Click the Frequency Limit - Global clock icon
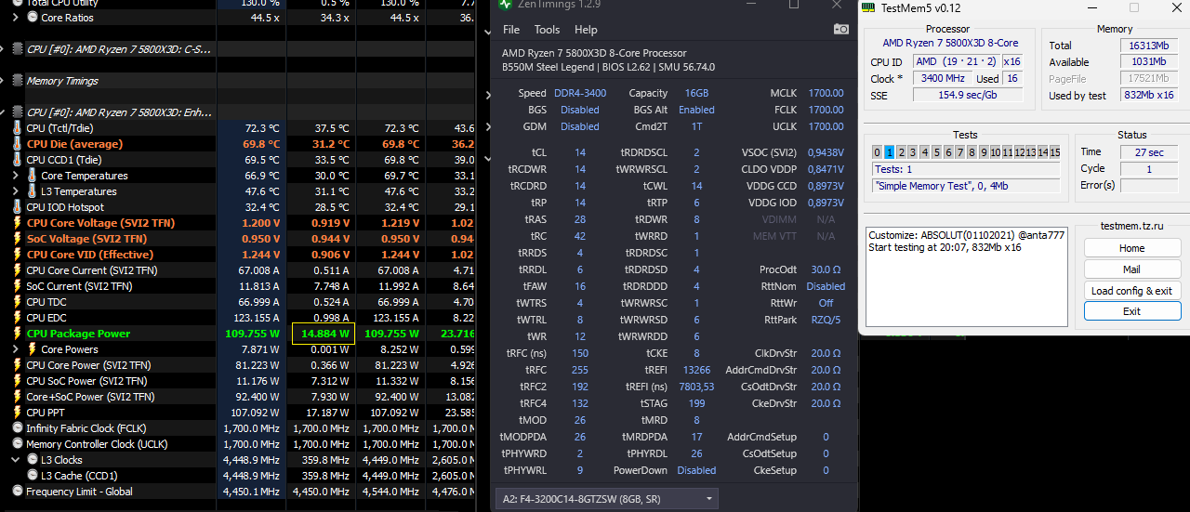The image size is (1190, 512). tap(17, 492)
